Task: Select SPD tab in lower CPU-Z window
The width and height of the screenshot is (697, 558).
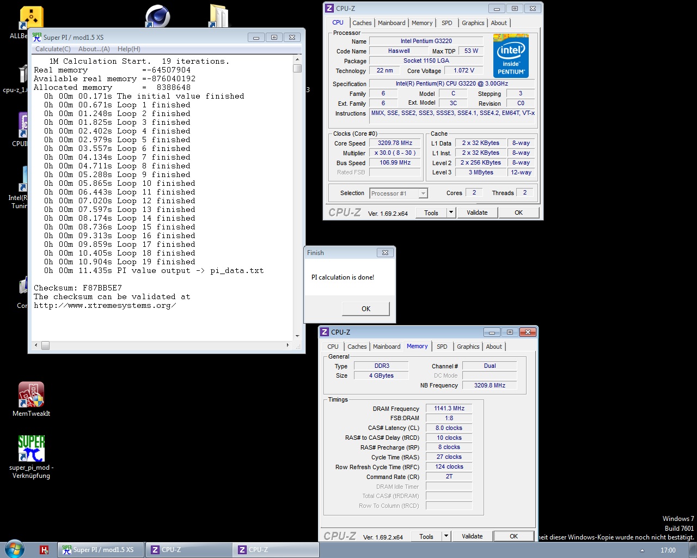Action: [442, 347]
